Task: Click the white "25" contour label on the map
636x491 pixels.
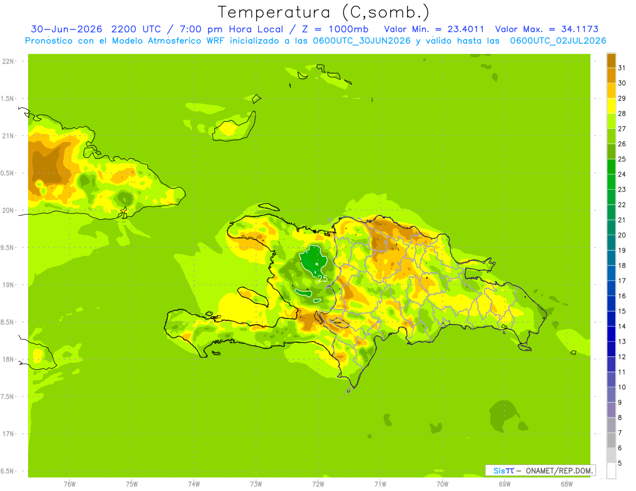Action: (322, 278)
